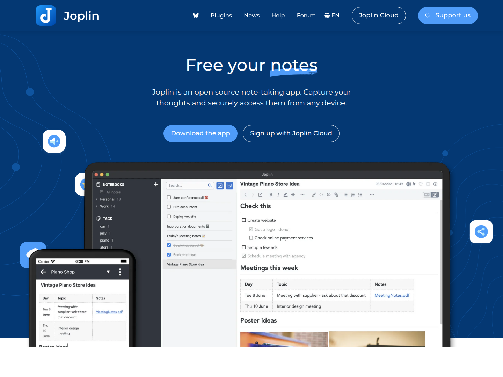The height and width of the screenshot is (377, 503).
Task: Click the layout columns icon in note header
Action: tap(428, 184)
